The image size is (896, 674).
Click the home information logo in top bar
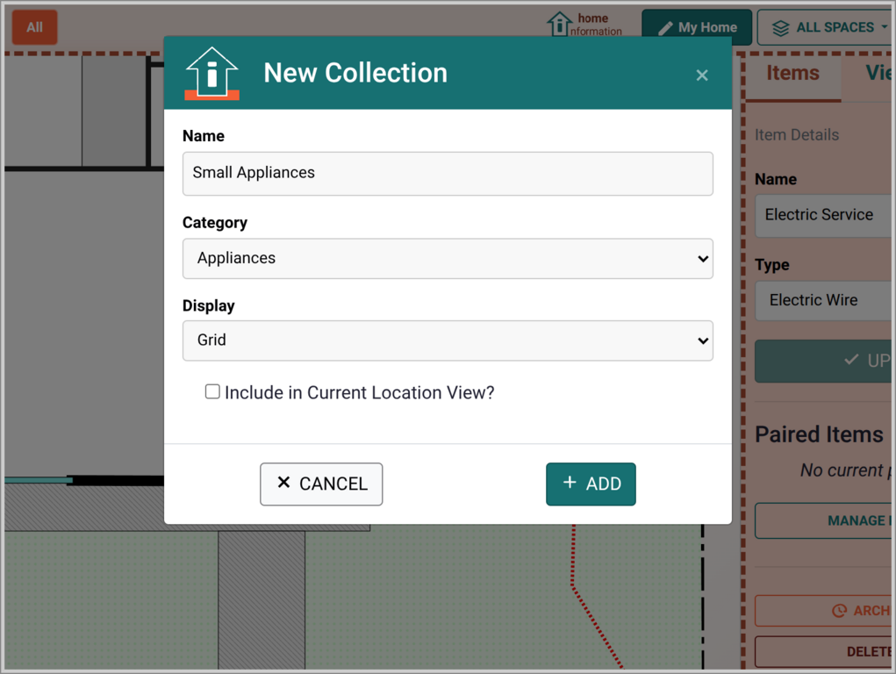[584, 25]
